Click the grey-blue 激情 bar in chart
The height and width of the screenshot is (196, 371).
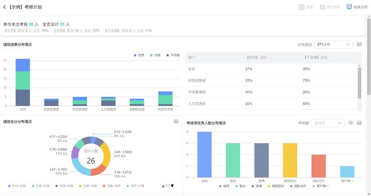(261, 160)
